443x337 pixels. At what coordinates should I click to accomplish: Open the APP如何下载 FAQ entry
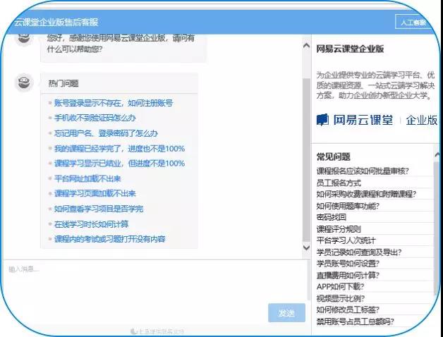pos(341,286)
